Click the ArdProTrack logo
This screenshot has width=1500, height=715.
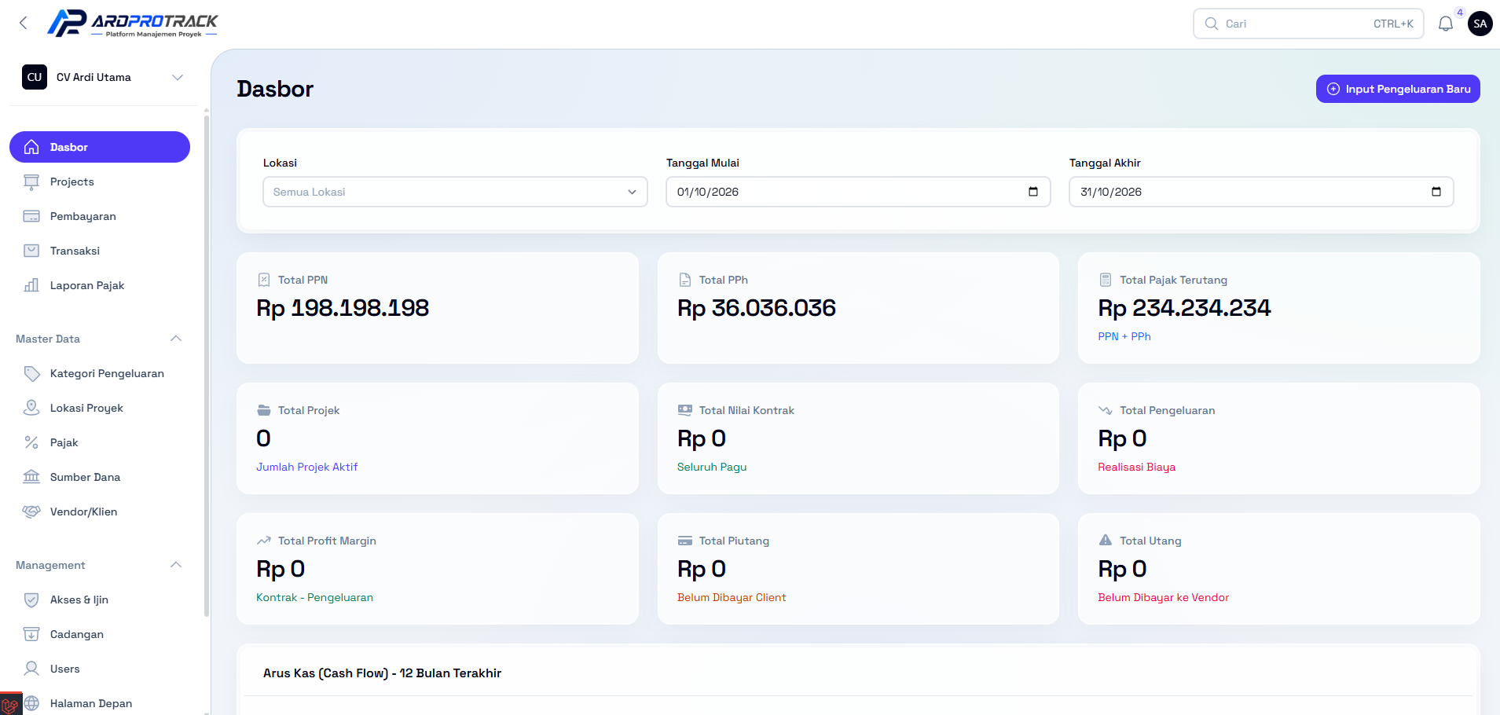[133, 24]
